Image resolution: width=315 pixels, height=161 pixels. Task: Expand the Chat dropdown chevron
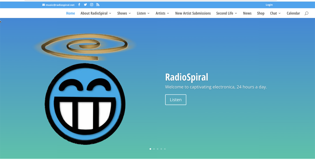click(279, 13)
